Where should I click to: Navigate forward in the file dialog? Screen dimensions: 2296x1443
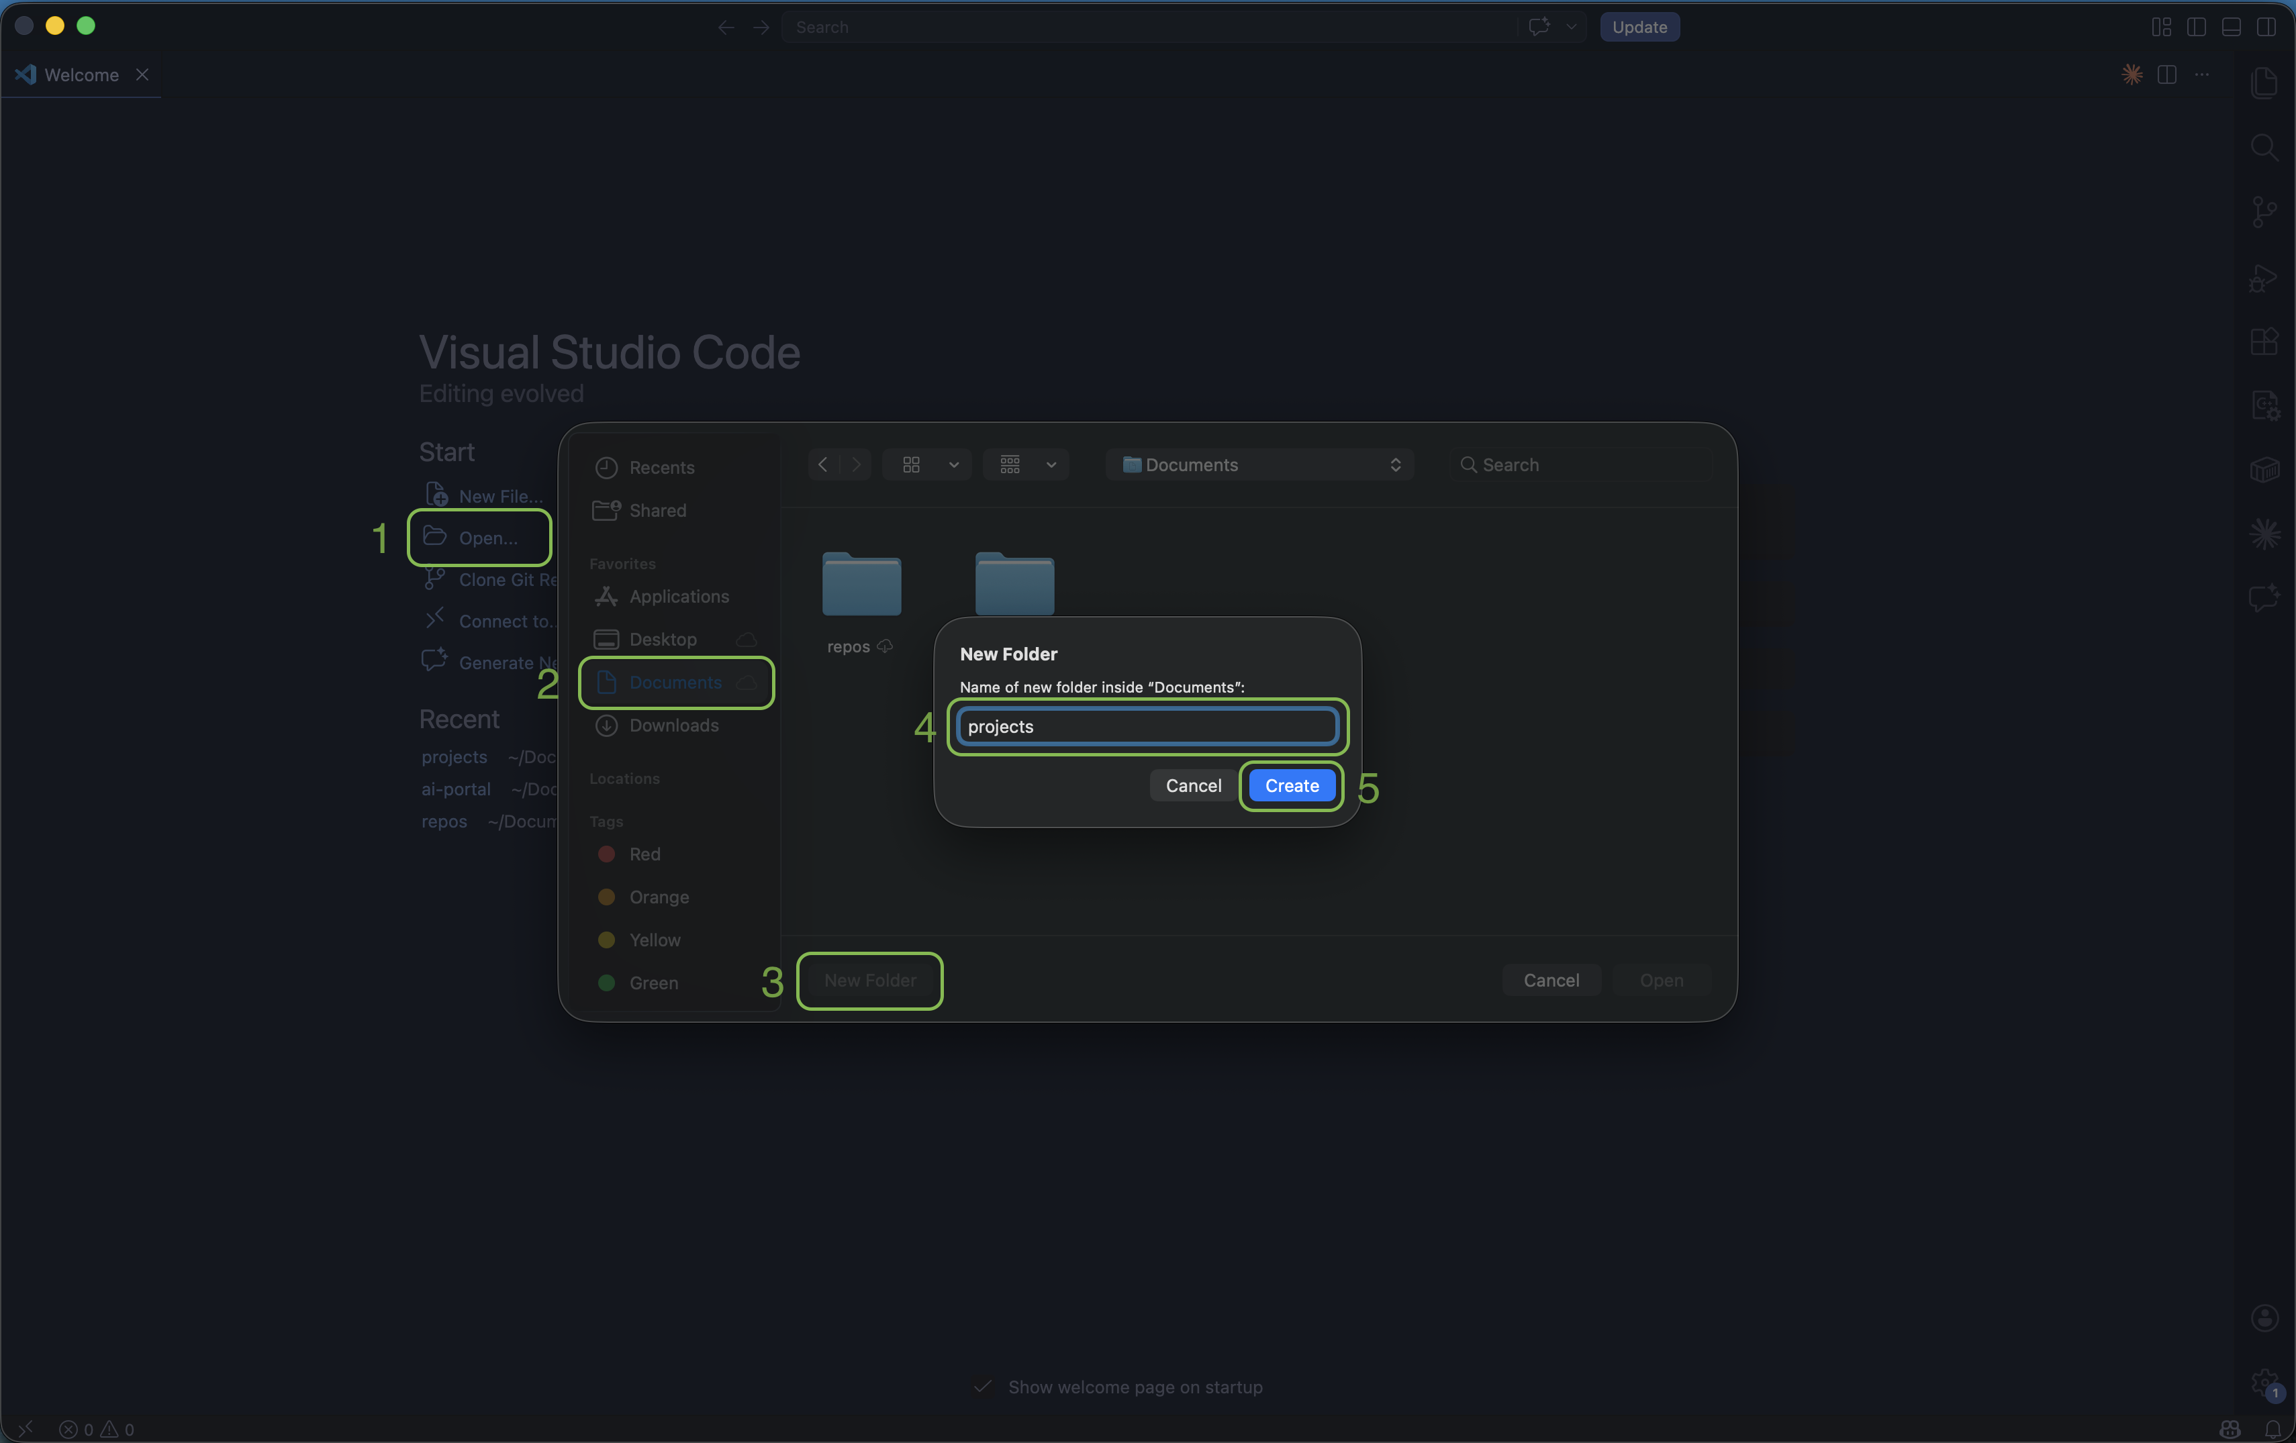(856, 464)
